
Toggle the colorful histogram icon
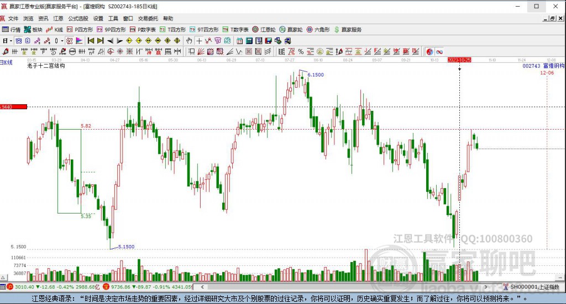point(79,41)
